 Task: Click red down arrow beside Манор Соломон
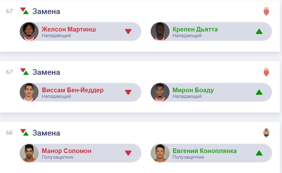[128, 153]
